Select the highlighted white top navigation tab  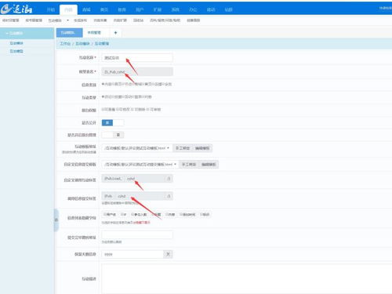coord(68,9)
